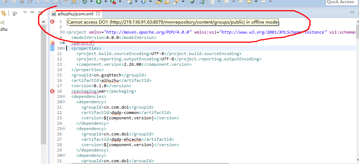Click the yellow Back navigation arrow
Viewport: 359px width, 164px height.
(x=249, y=2)
